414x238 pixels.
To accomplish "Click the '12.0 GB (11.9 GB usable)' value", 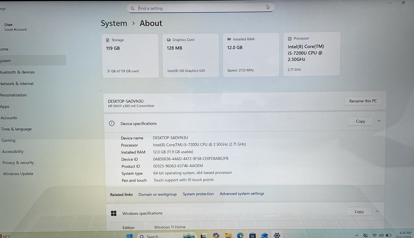I will tap(173, 152).
